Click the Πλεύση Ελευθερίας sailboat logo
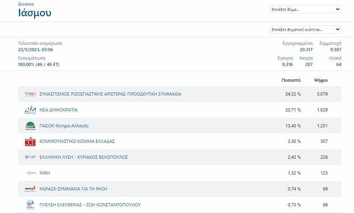This screenshot has width=354, height=213. [x=30, y=205]
